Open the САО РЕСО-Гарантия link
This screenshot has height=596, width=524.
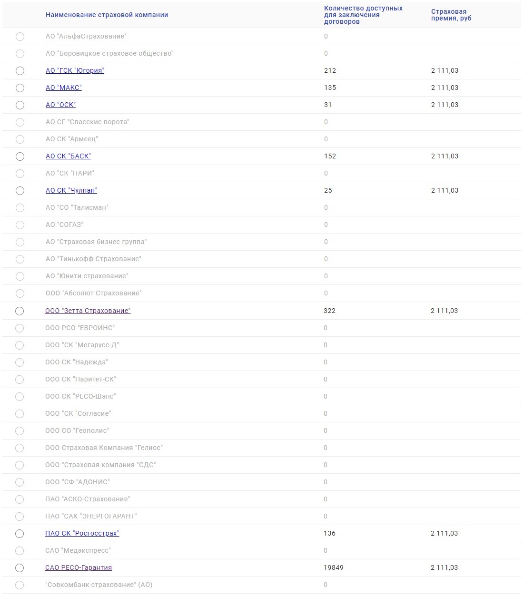[79, 567]
